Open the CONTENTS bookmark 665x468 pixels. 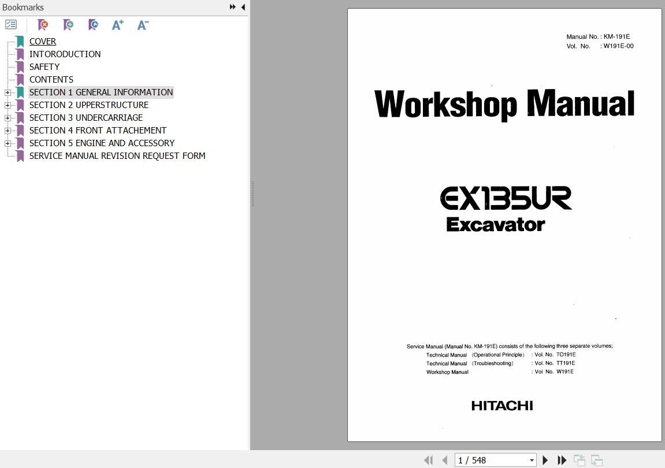pyautogui.click(x=51, y=80)
